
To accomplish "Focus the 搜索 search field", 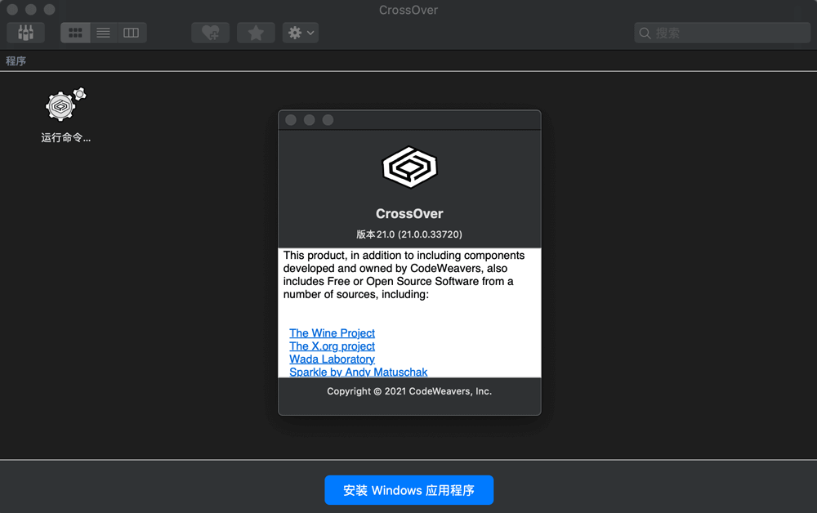I will click(722, 33).
